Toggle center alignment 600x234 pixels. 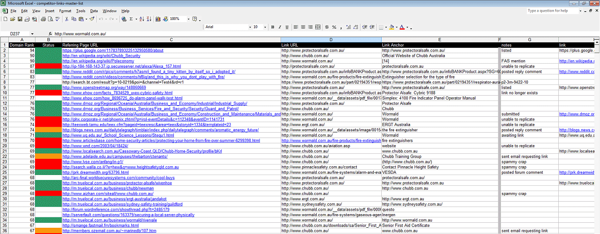point(303,27)
